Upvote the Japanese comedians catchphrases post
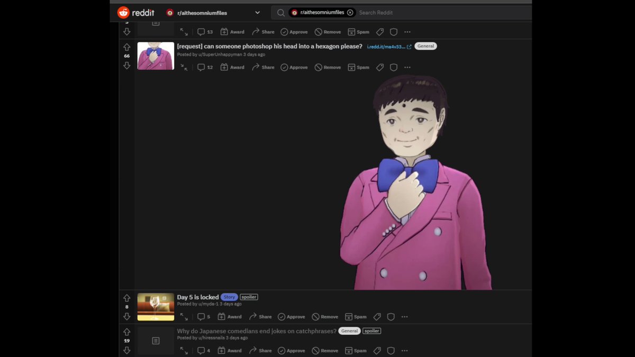Viewport: 635px width, 357px height. pyautogui.click(x=126, y=332)
